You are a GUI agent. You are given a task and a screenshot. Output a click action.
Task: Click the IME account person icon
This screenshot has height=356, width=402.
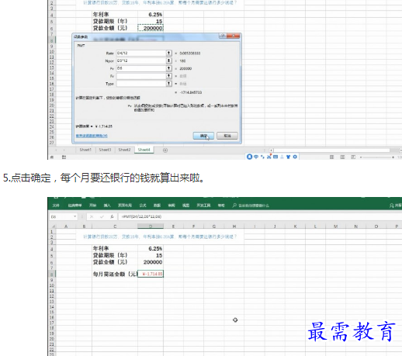click(282, 157)
